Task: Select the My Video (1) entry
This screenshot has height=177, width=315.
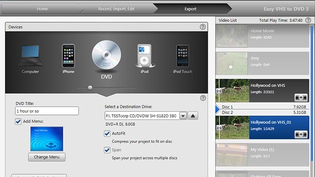Action: pos(262,155)
